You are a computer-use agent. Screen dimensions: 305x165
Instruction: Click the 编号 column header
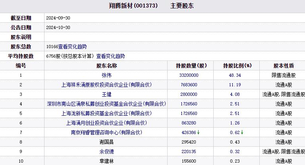tap(21, 66)
